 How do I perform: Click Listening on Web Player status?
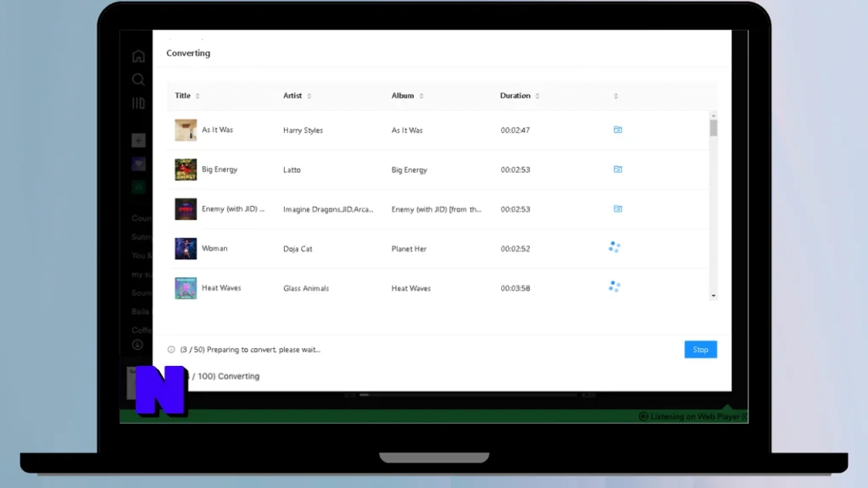pyautogui.click(x=693, y=417)
